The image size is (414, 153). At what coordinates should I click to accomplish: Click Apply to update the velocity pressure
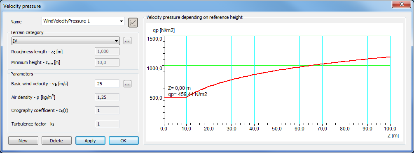[90, 141]
